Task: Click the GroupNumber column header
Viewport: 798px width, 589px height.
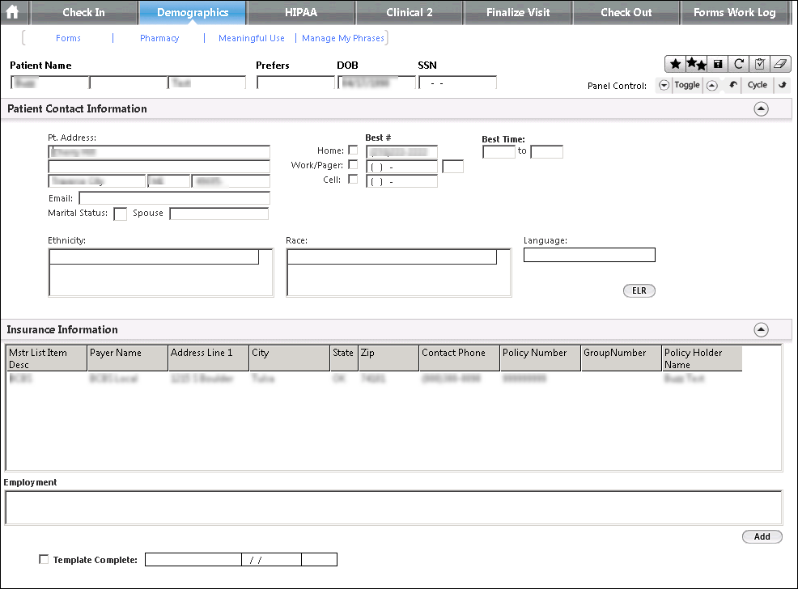Action: pos(621,358)
